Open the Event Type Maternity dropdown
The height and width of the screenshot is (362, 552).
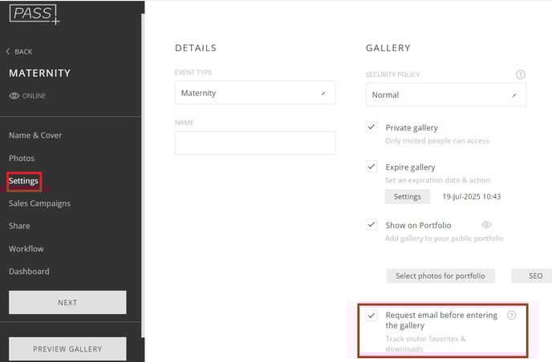(x=255, y=93)
